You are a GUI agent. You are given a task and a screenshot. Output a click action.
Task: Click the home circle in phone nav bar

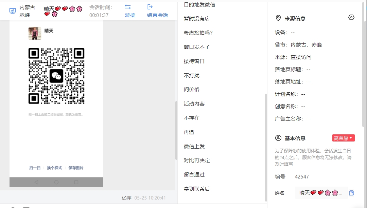pyautogui.click(x=56, y=182)
